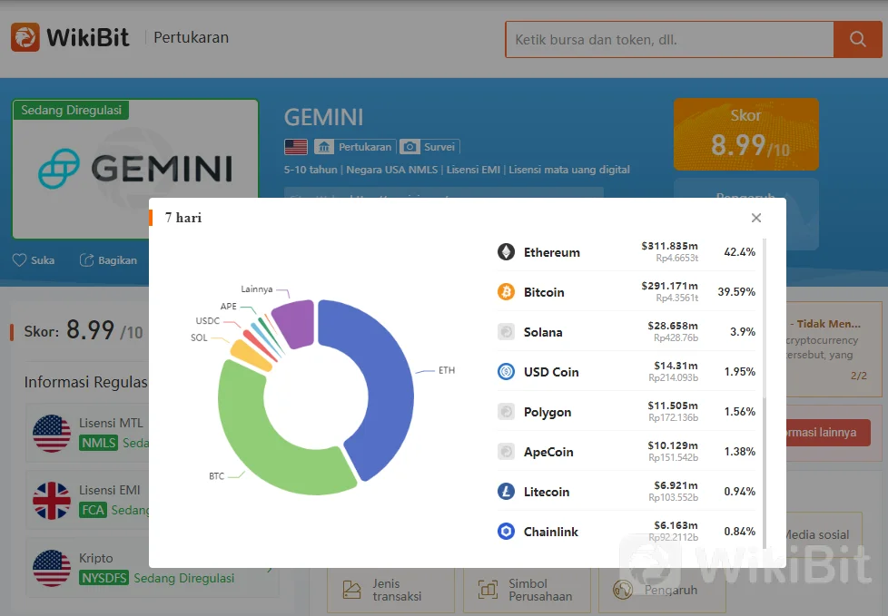Click the Chainlink name in the list
888x616 pixels.
[x=550, y=532]
